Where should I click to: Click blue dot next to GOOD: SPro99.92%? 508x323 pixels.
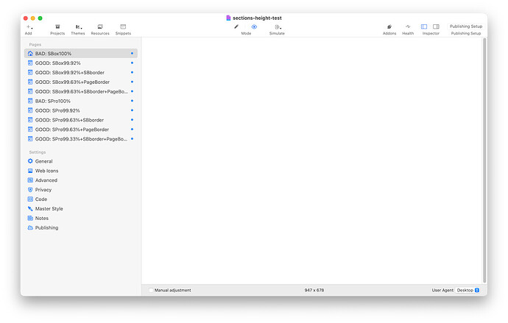pos(132,110)
